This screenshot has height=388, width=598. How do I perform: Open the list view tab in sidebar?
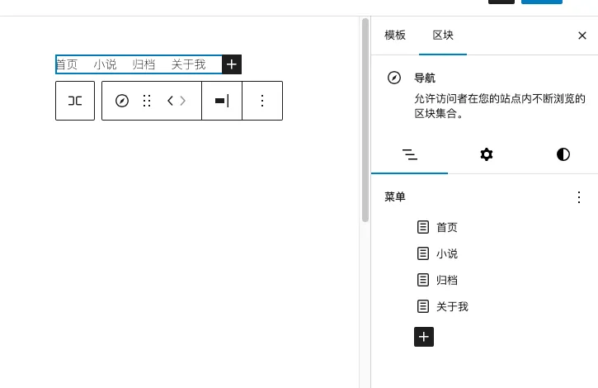409,154
